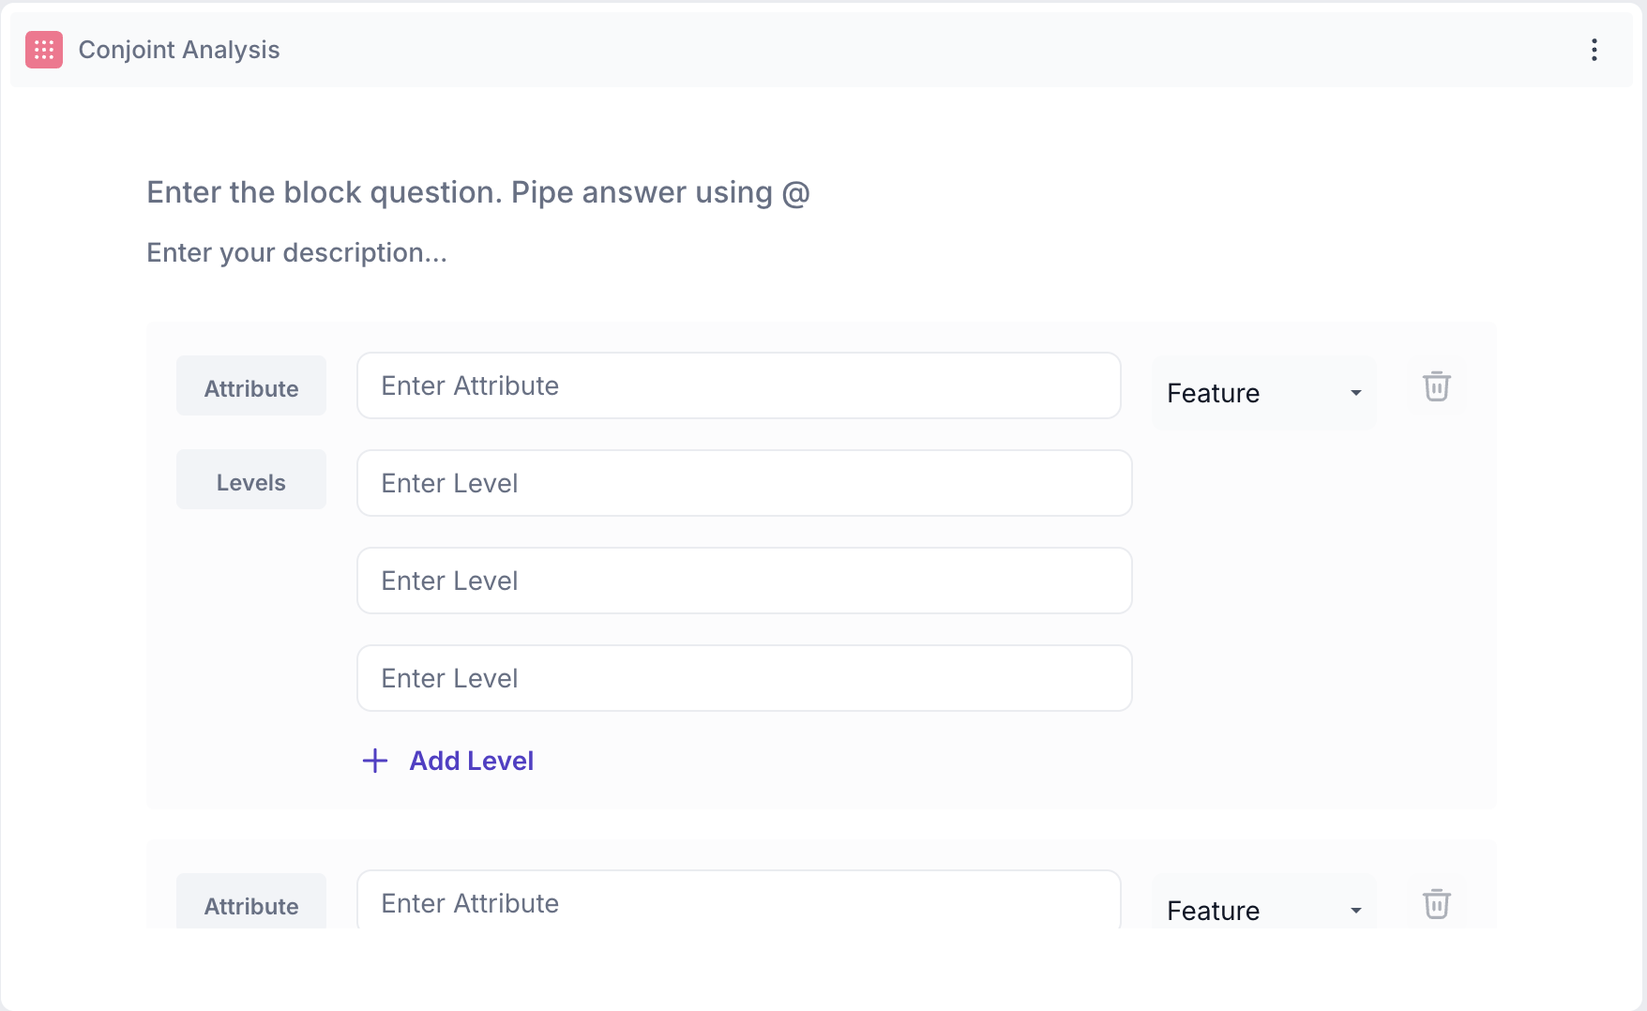Click the pink Conjoint Analysis block icon
1647x1011 pixels.
[x=44, y=50]
